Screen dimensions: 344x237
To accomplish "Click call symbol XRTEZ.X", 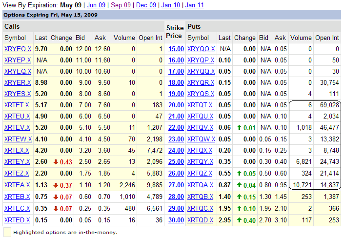I will [17, 173].
